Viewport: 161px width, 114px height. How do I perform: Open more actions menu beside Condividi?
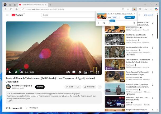pyautogui.click(x=100, y=87)
